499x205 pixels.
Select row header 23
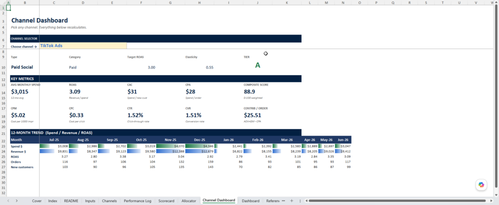click(x=3, y=146)
